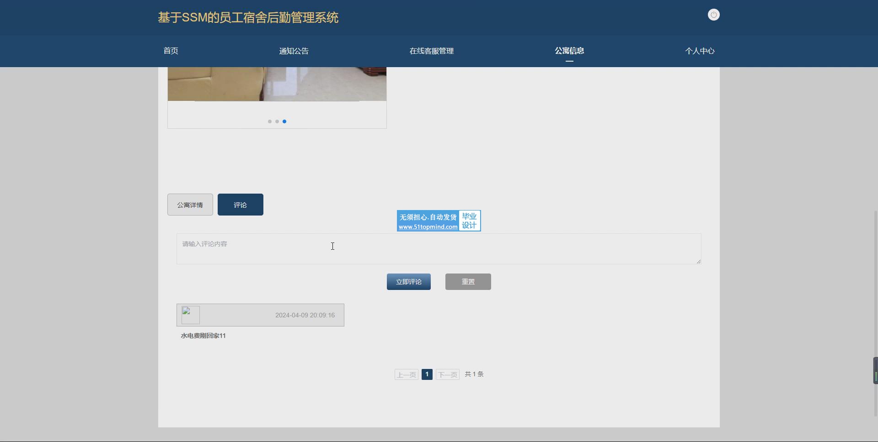Select the 公寓信息 menu item

tap(569, 51)
